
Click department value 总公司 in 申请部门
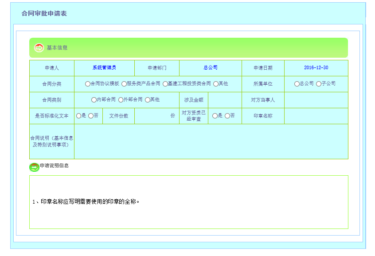pyautogui.click(x=211, y=68)
